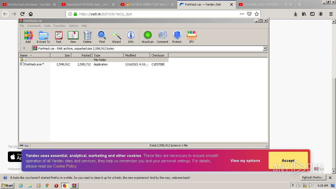Open the Windows Start menu
The height and width of the screenshot is (189, 336).
tap(7, 185)
